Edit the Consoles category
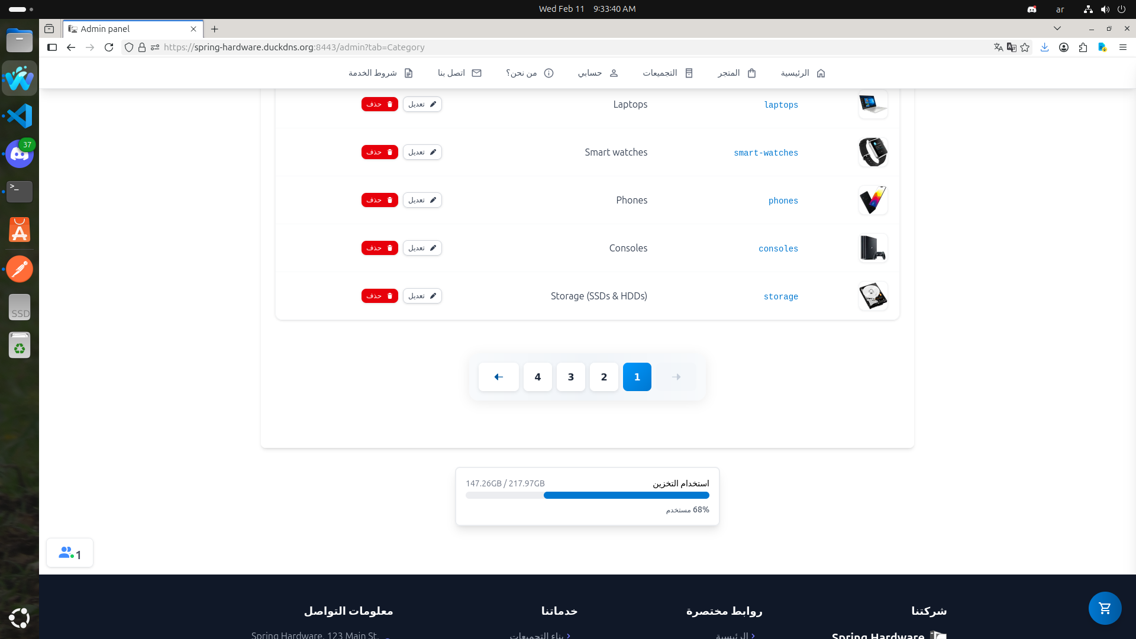Screen dimensions: 1136x639 [x=422, y=248]
